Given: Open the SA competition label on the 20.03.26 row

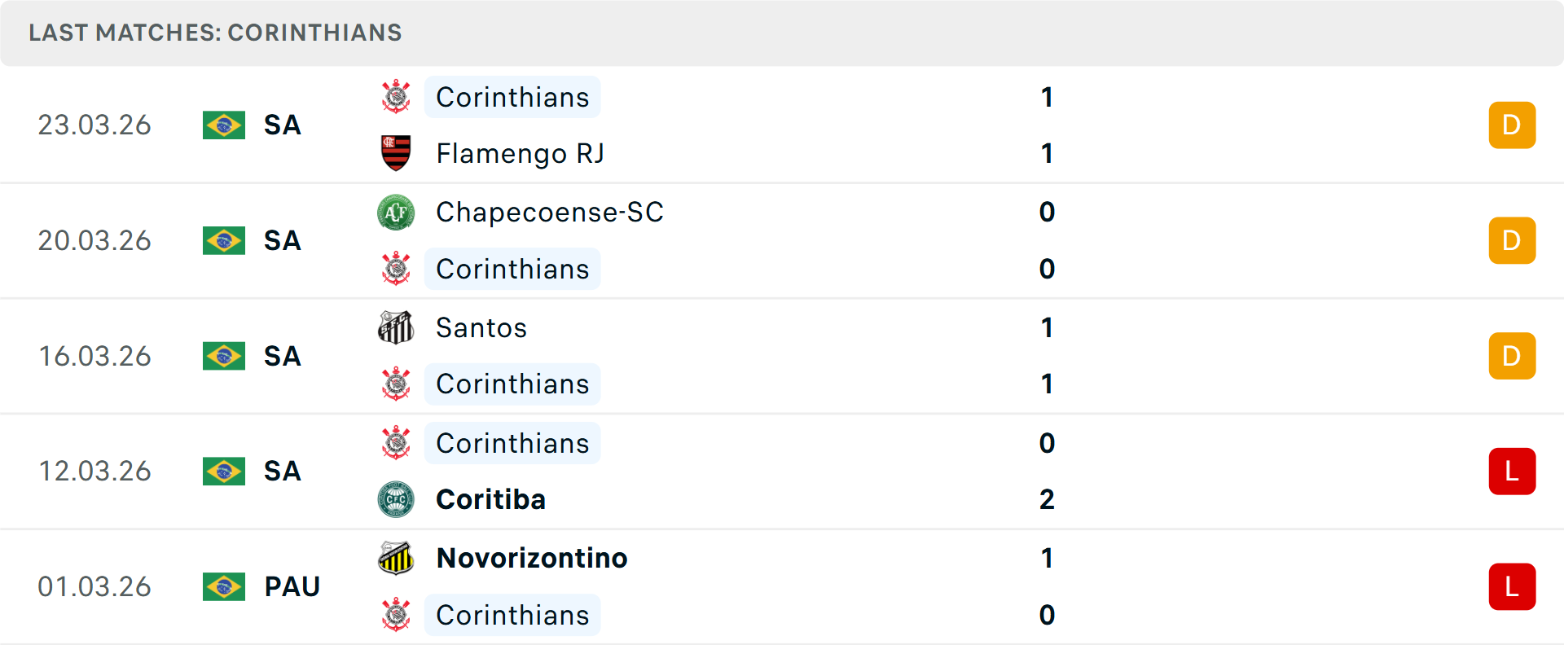Looking at the screenshot, I should coord(282,241).
